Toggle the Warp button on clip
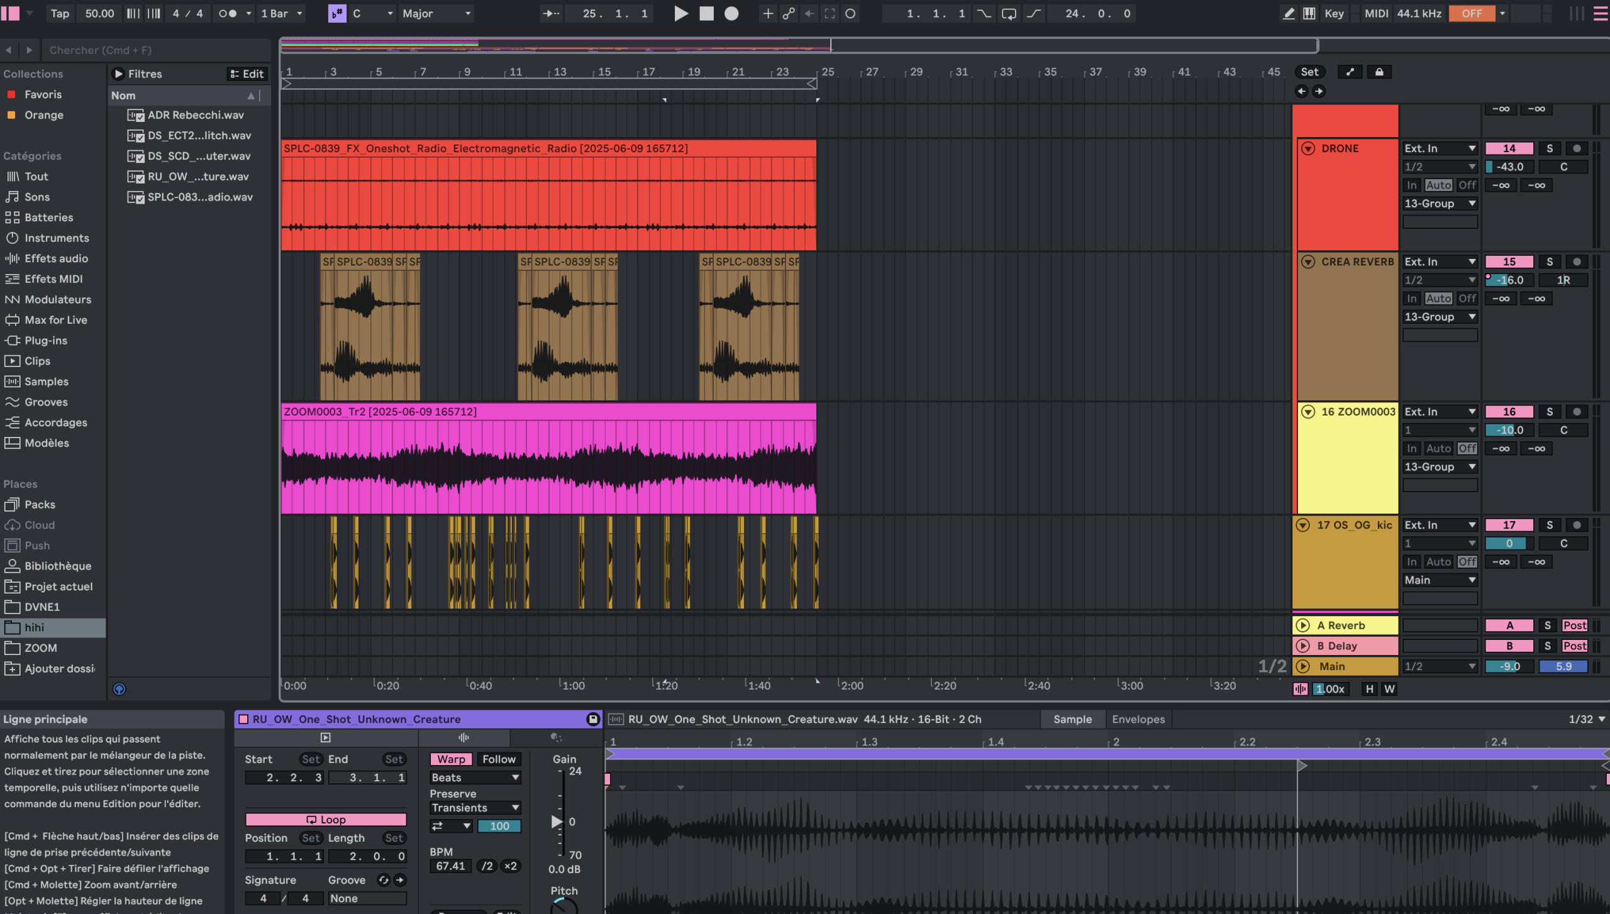This screenshot has width=1610, height=914. coord(451,759)
